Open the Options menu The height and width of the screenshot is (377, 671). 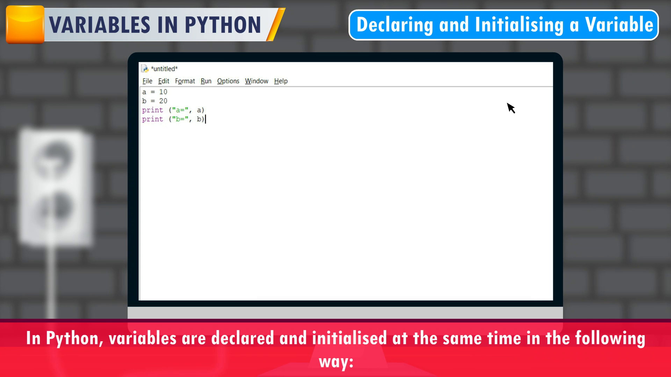(228, 81)
